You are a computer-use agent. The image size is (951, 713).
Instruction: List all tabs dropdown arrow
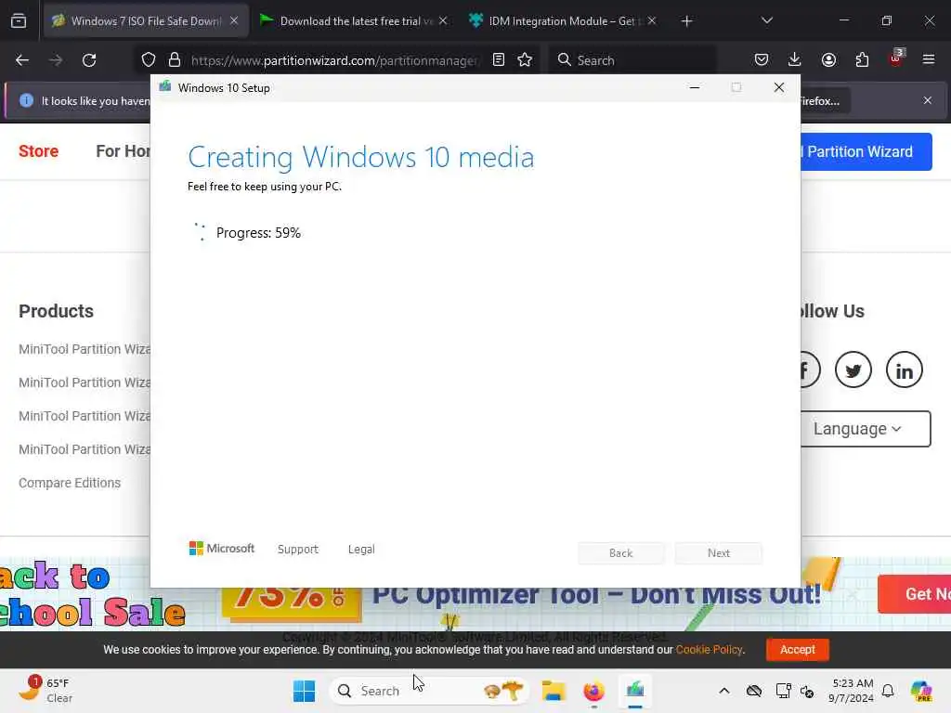click(766, 20)
